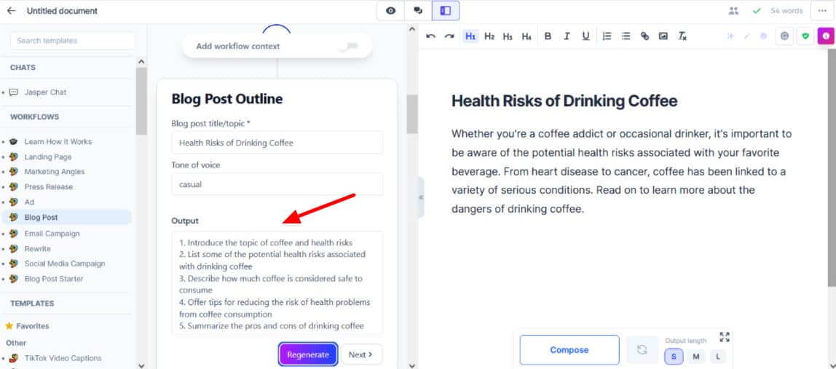The height and width of the screenshot is (369, 836).
Task: Select the L output length option
Action: 719,357
